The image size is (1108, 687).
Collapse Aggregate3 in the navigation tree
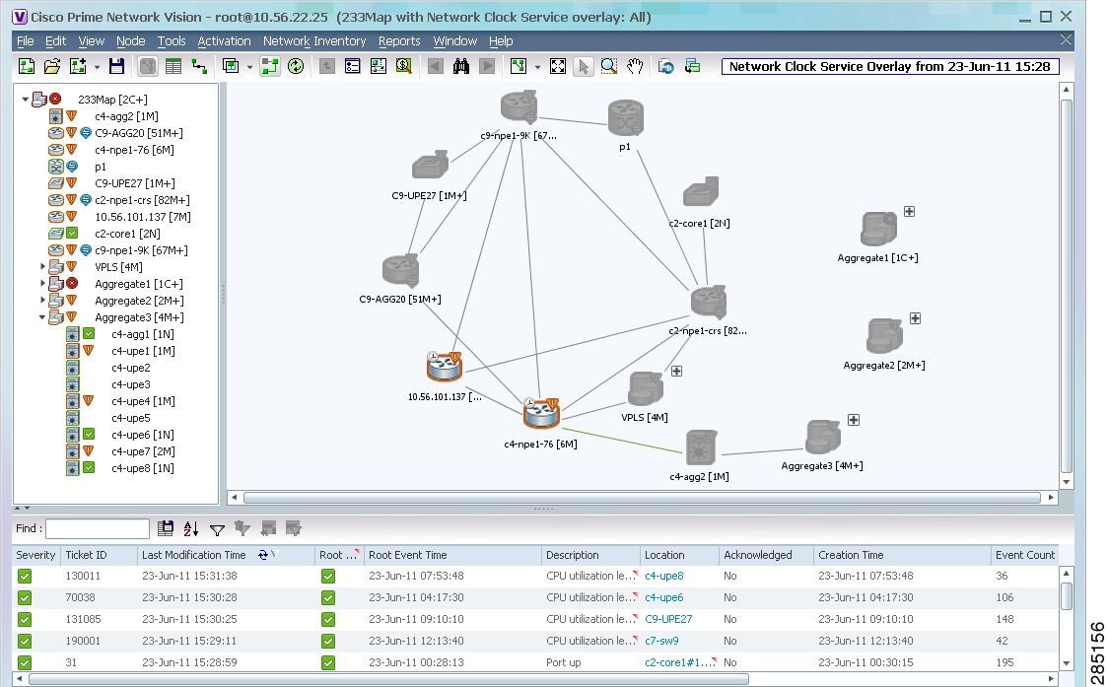[x=42, y=317]
